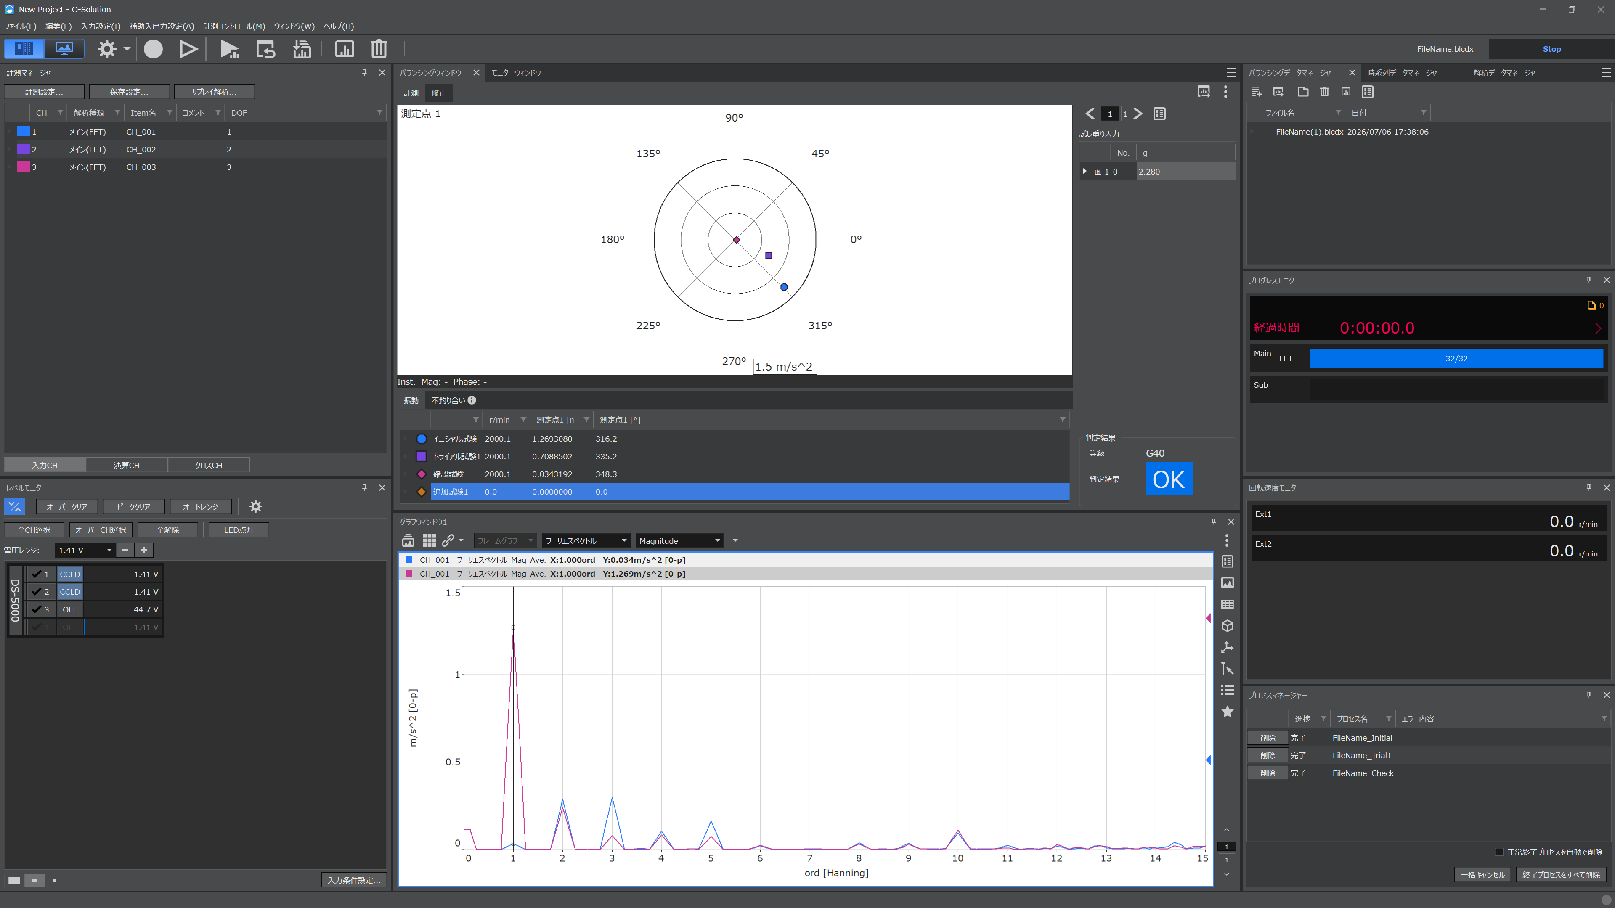Click the play triangle outline button

pos(188,49)
